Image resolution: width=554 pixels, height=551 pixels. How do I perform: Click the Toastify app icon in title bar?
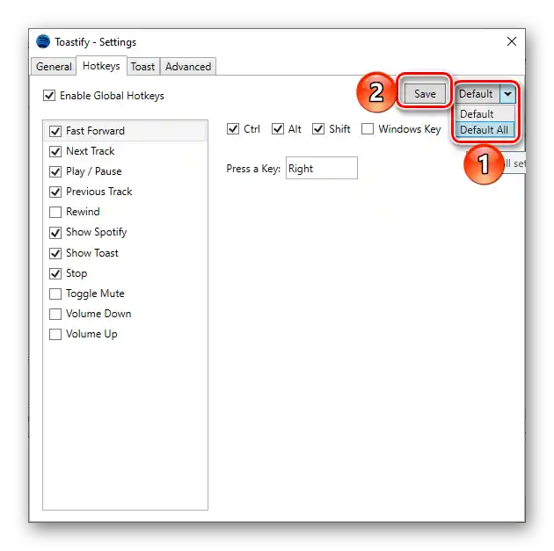[x=43, y=41]
